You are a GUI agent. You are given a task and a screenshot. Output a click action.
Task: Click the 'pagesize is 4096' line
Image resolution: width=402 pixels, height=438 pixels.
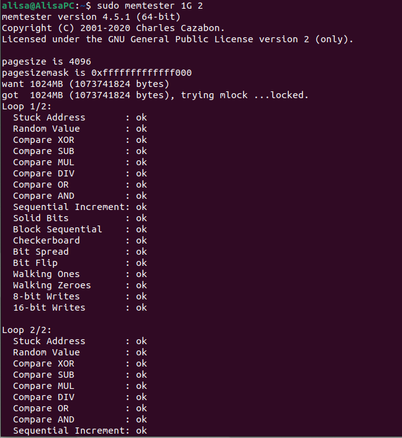[47, 62]
